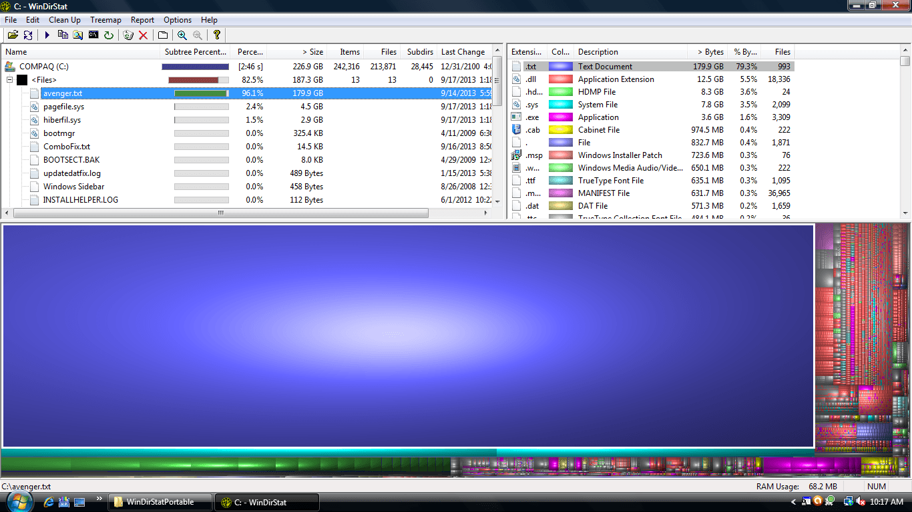The width and height of the screenshot is (912, 512).
Task: Open the Options menu
Action: tap(177, 19)
